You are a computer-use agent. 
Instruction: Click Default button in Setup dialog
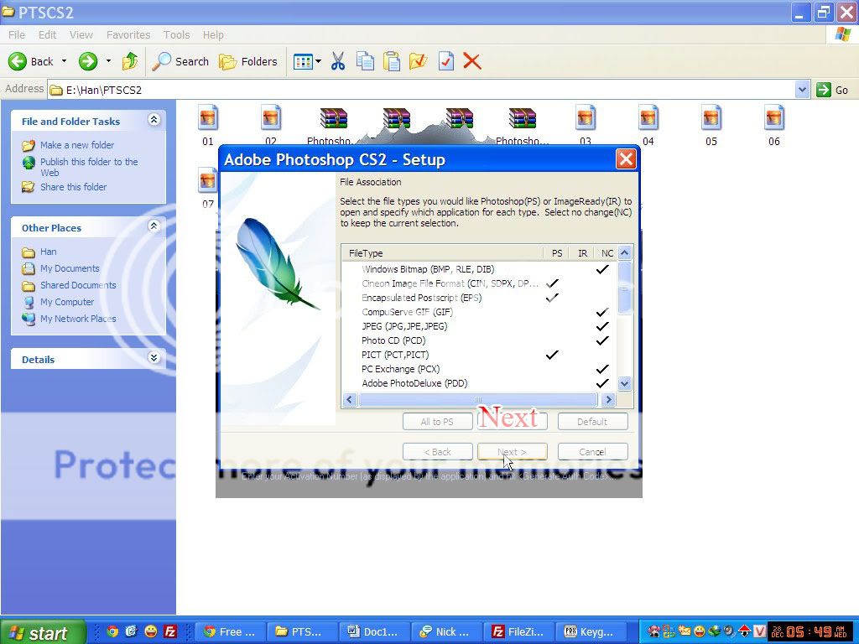click(592, 422)
